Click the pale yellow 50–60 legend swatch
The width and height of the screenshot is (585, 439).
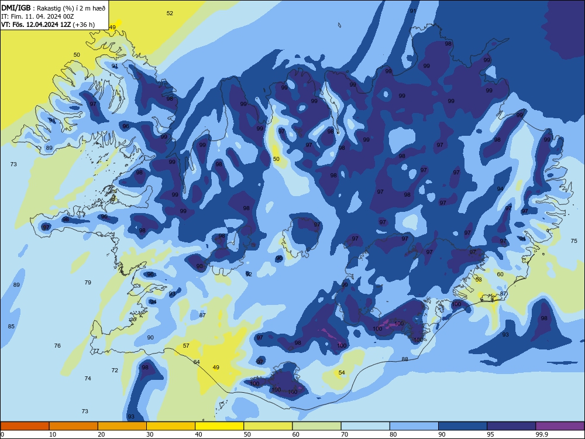point(268,426)
